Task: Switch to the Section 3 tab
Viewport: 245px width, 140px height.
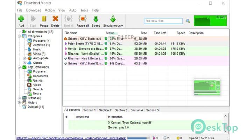Action: 121,110
